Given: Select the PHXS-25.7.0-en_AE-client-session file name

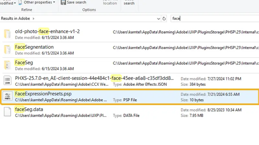Looking at the screenshot, I should coord(94,78).
